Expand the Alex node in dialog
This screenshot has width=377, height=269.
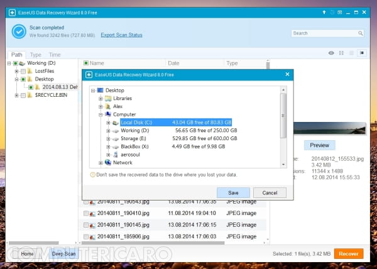[101, 106]
